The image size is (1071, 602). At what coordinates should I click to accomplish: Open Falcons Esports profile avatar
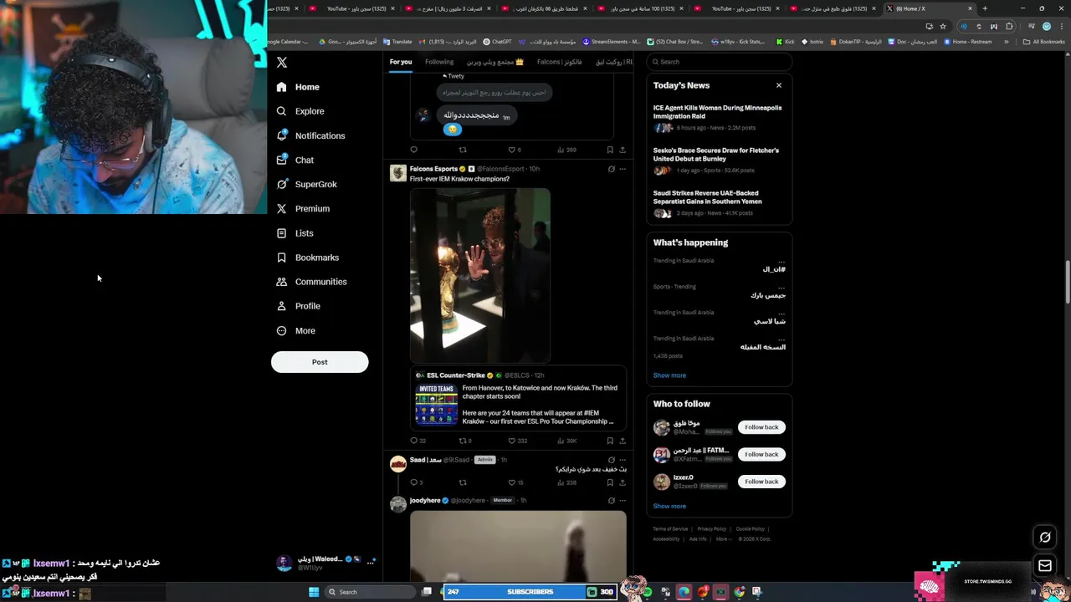tap(398, 172)
